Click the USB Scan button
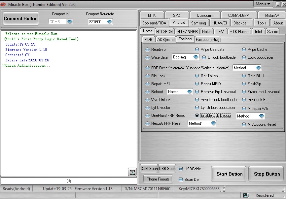This screenshot has width=286, height=199. click(x=167, y=169)
